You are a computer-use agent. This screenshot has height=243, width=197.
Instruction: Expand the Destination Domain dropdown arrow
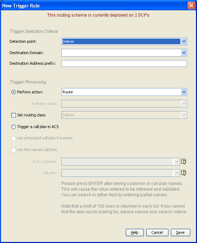click(184, 53)
